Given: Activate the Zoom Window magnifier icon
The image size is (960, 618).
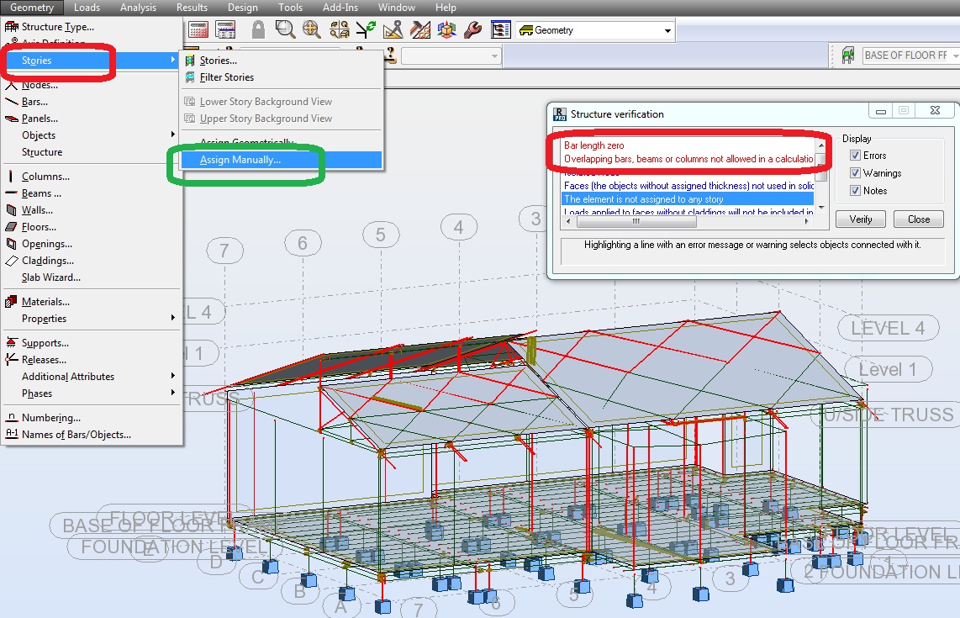Looking at the screenshot, I should pos(285,29).
